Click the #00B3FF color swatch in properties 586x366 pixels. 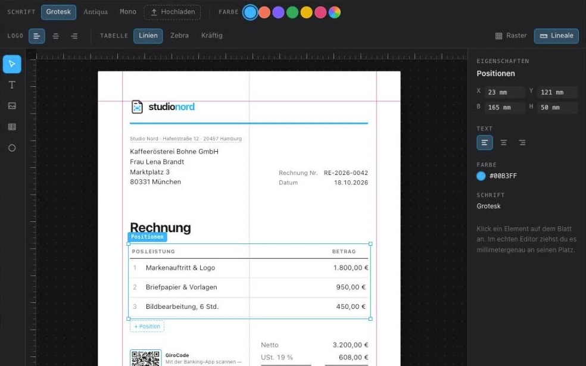pos(481,176)
